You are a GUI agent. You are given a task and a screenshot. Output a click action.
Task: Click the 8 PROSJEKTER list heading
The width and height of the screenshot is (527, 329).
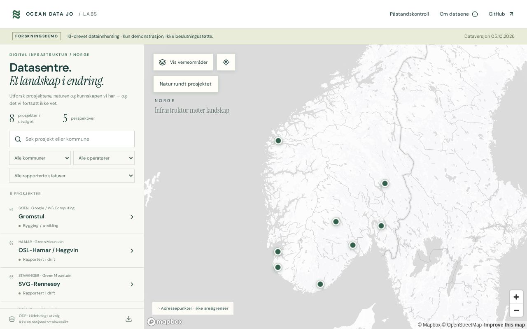(26, 194)
